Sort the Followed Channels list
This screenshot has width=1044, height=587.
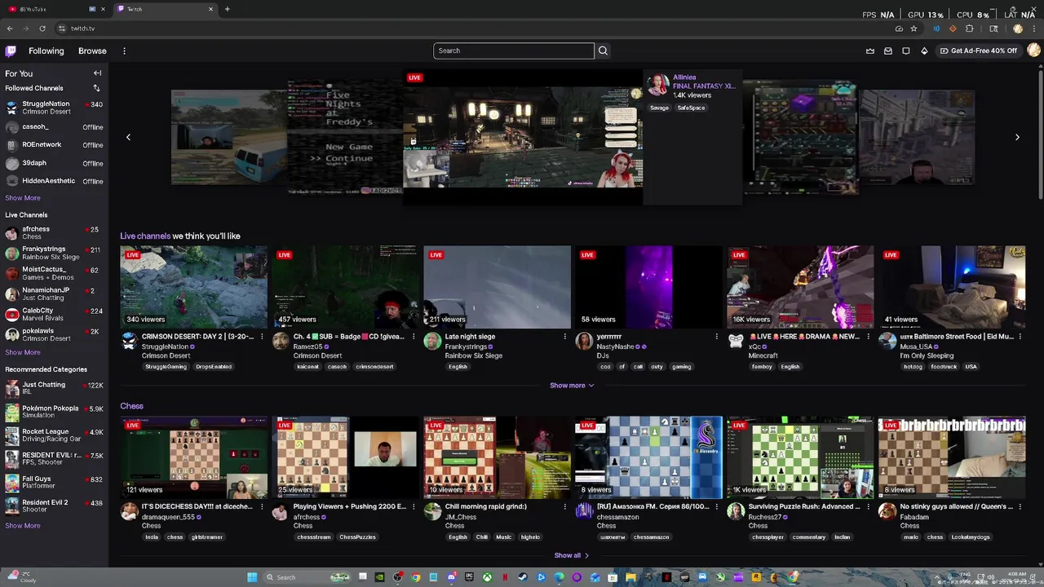click(96, 88)
